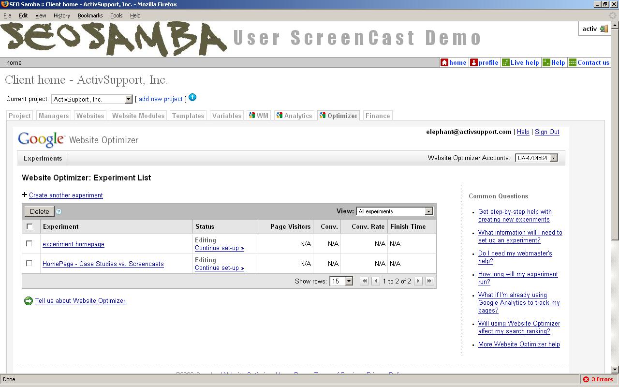Click 'Create another experiment' link

coord(66,195)
